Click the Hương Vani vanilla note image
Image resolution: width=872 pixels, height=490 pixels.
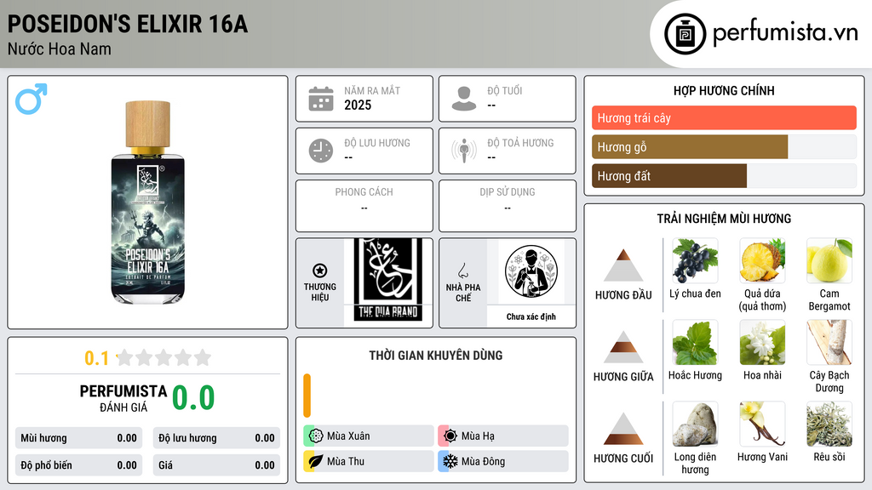click(x=762, y=424)
